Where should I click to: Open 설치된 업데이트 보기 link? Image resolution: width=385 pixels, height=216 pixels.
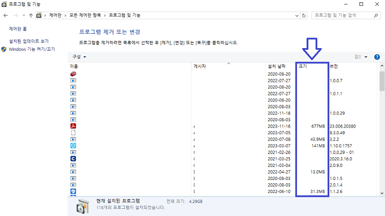29,41
